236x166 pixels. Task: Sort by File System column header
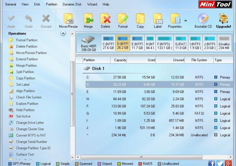pyautogui.click(x=199, y=60)
